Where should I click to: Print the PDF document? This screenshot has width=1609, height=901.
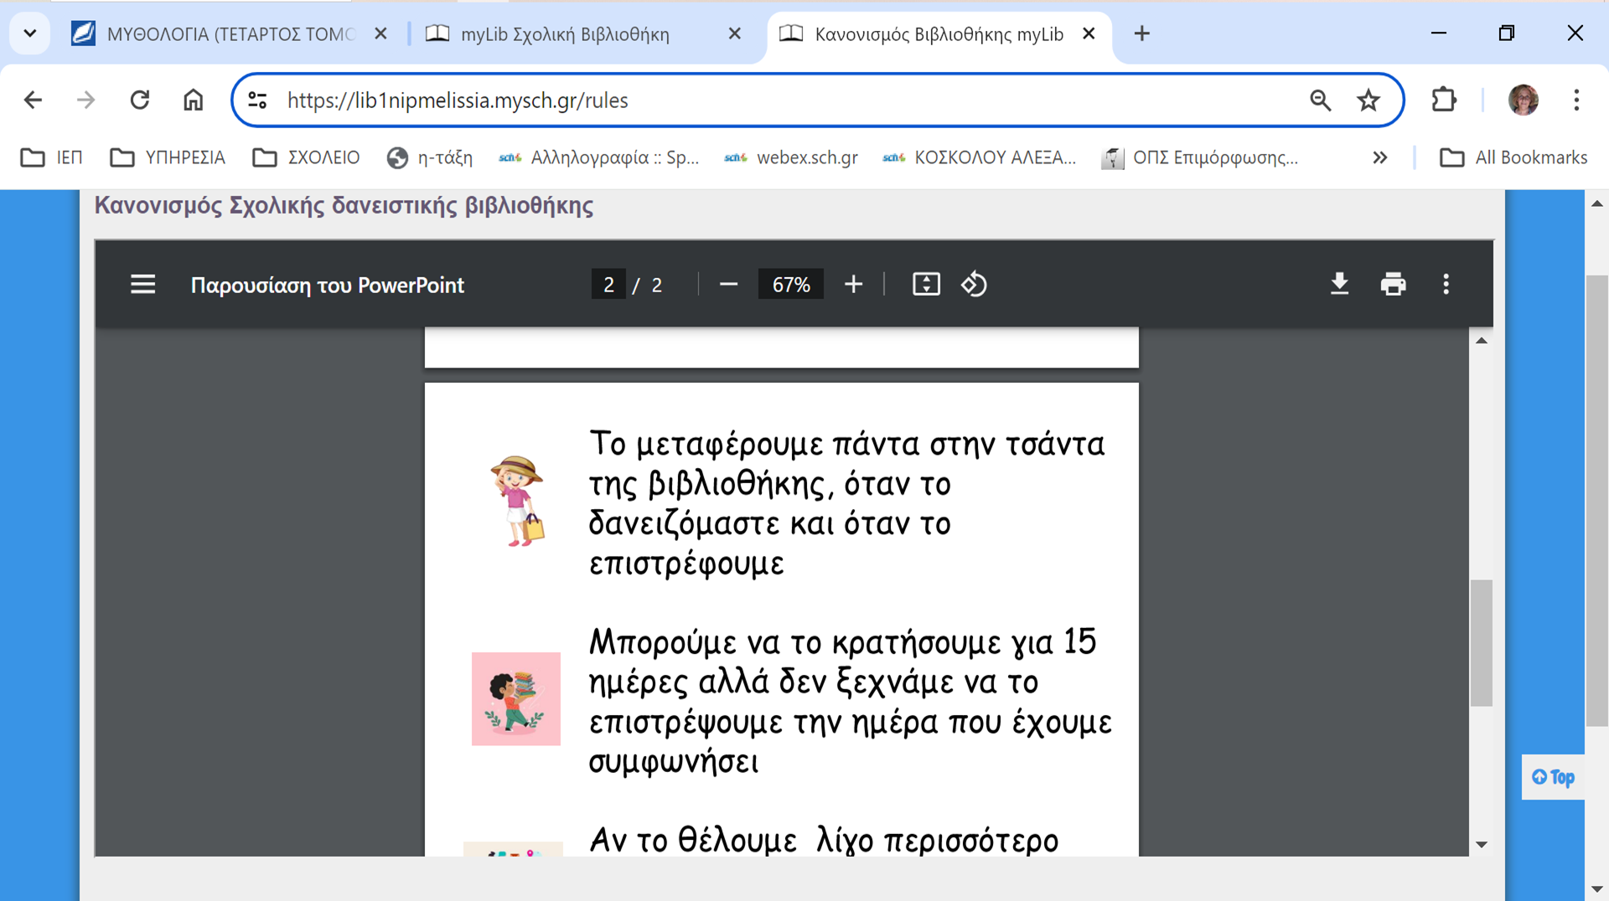[1393, 285]
